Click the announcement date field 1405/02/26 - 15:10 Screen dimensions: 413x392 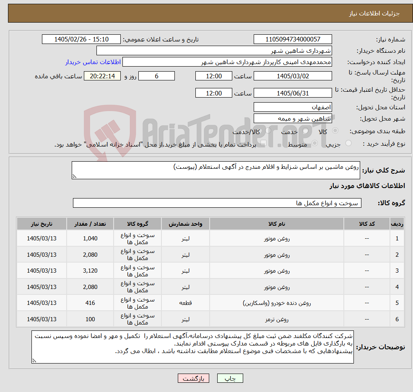point(81,39)
